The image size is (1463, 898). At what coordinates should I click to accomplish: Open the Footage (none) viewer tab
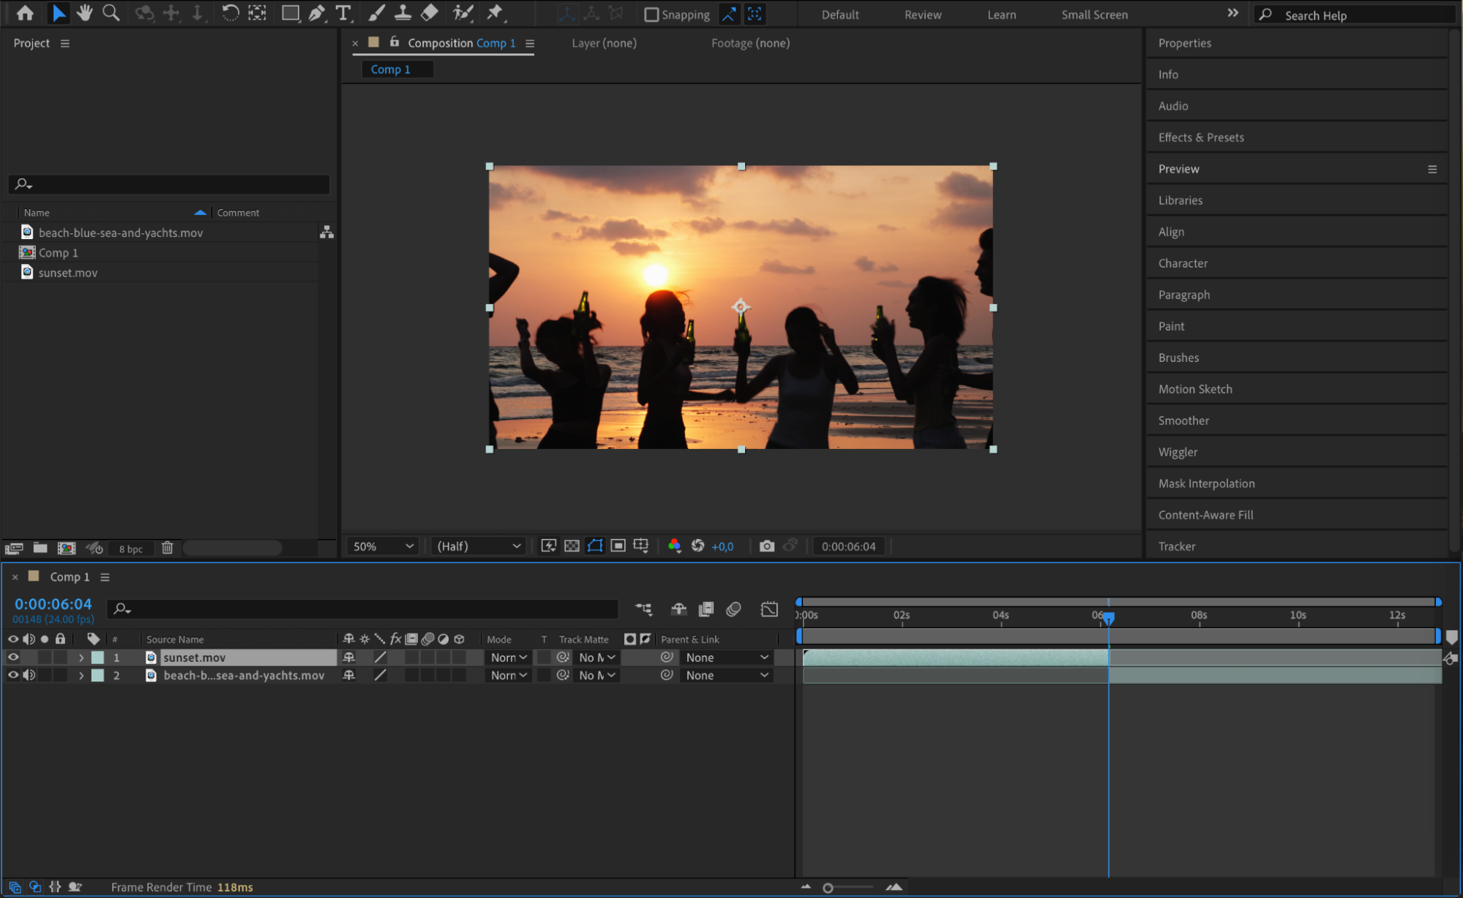(x=750, y=43)
